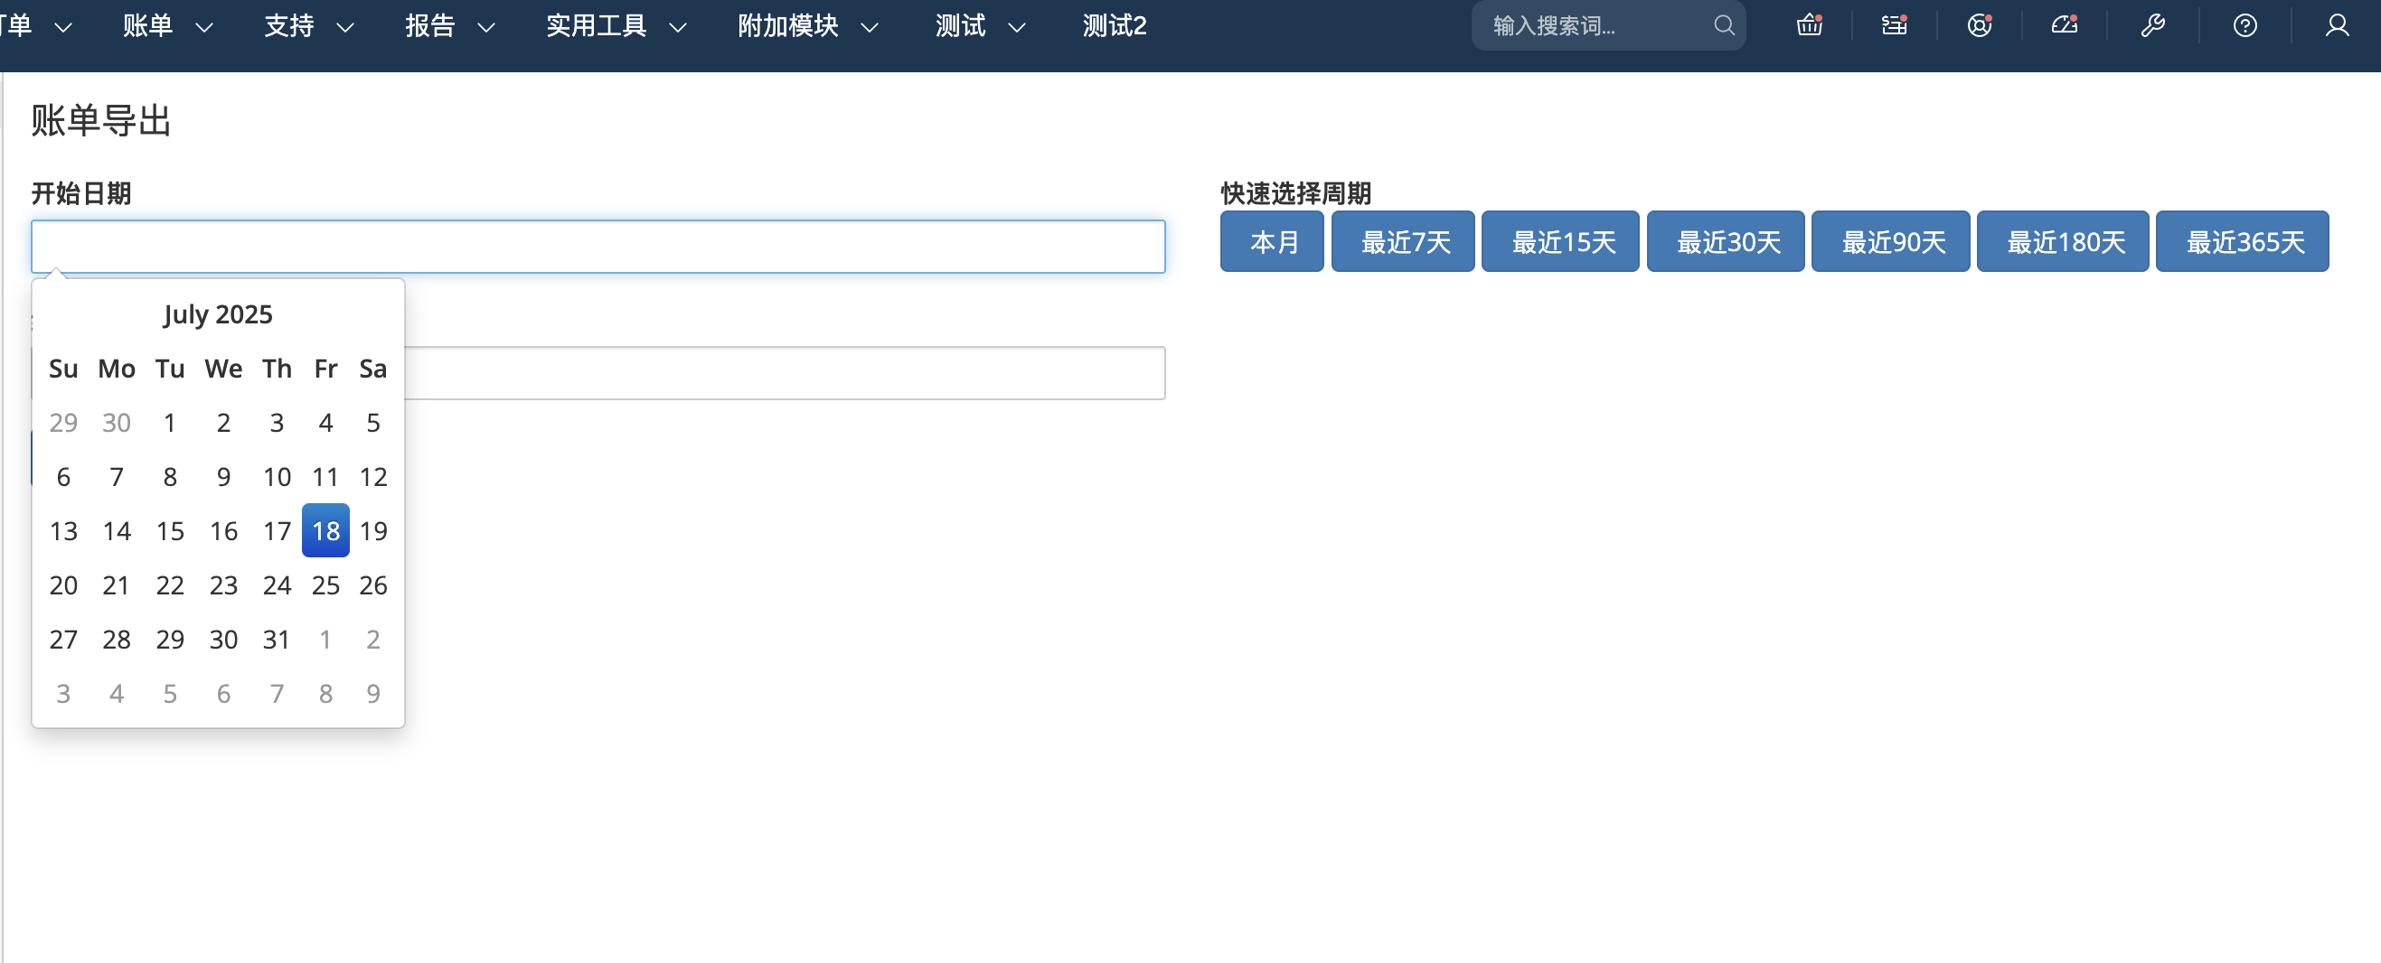Open the wrench settings icon
The height and width of the screenshot is (963, 2381).
(x=2152, y=26)
